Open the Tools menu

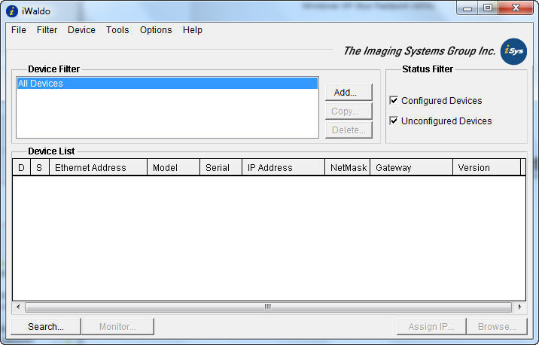(x=117, y=30)
